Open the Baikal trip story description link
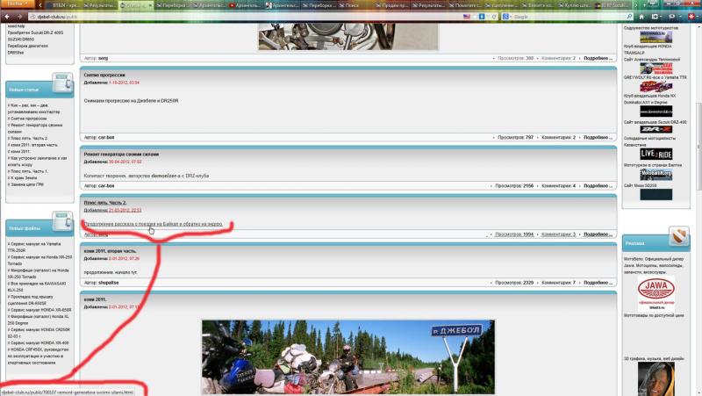702x396 pixels. pyautogui.click(x=153, y=224)
